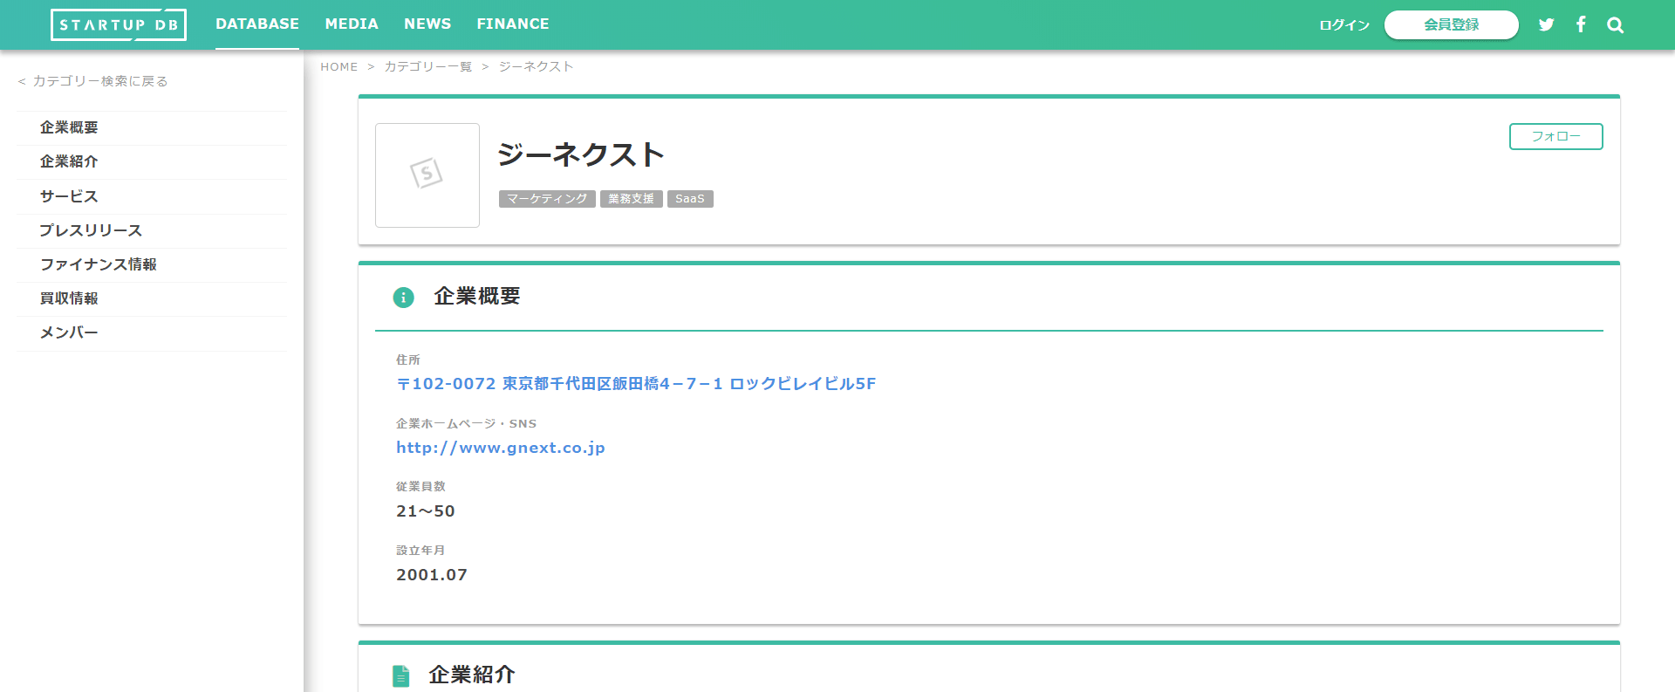Viewport: 1675px width, 692px height.
Task: Select 企業概要 in the sidebar
Action: click(152, 127)
